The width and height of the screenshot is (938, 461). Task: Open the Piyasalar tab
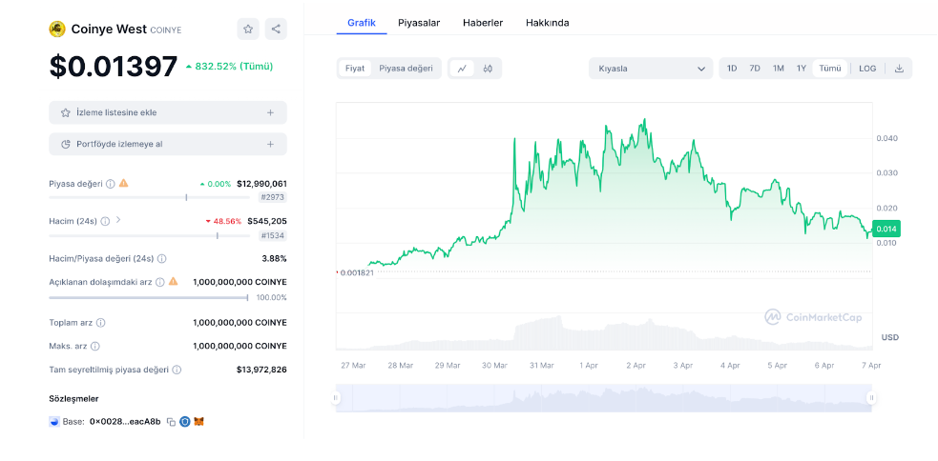tap(419, 23)
